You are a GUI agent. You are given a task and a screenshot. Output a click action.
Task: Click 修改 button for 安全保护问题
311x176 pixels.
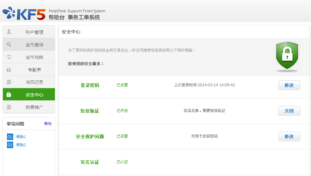289,137
